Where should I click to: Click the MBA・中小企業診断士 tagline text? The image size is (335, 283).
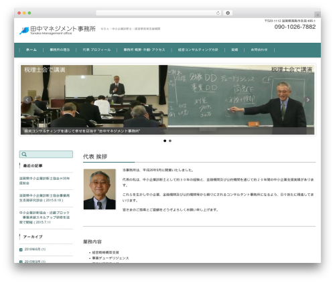pyautogui.click(x=131, y=29)
